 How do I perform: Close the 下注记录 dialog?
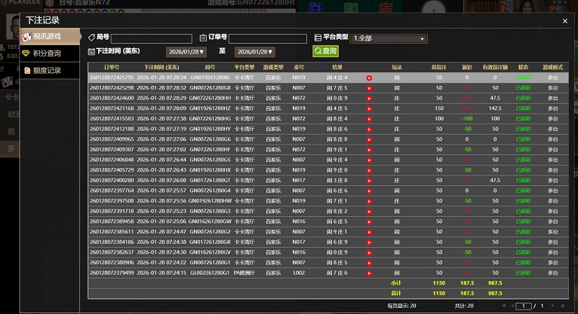coord(565,21)
